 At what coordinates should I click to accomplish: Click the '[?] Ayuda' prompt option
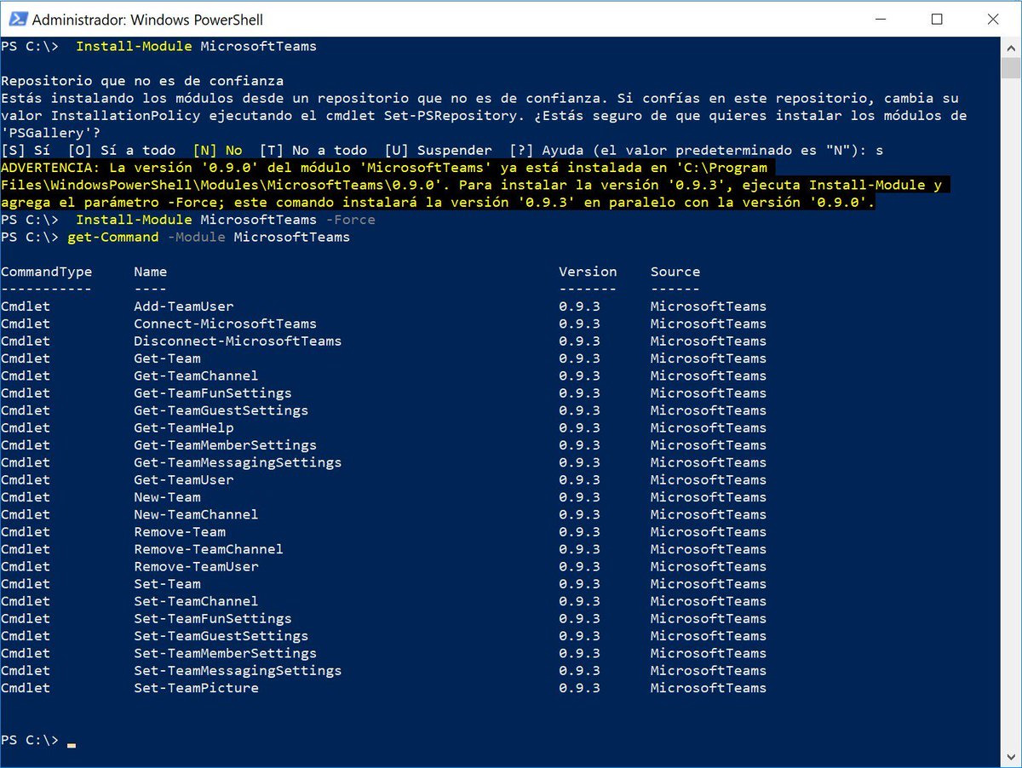tap(546, 150)
